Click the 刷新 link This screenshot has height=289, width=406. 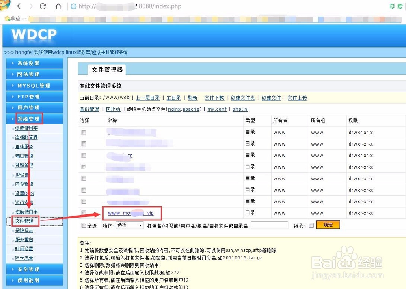click(192, 98)
